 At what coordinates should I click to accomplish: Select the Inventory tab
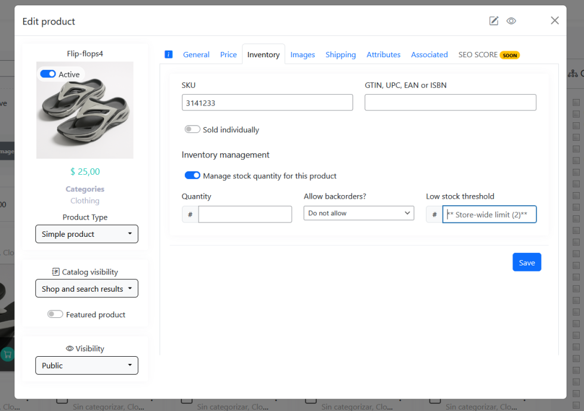coord(263,55)
